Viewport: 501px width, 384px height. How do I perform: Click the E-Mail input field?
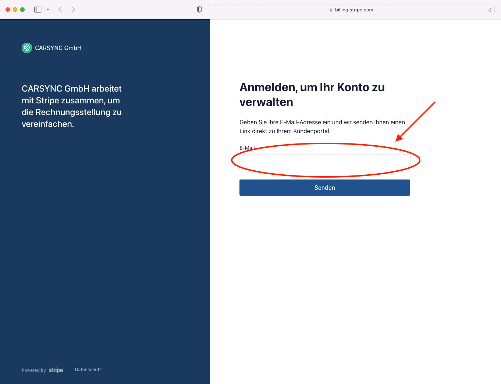[x=325, y=163]
